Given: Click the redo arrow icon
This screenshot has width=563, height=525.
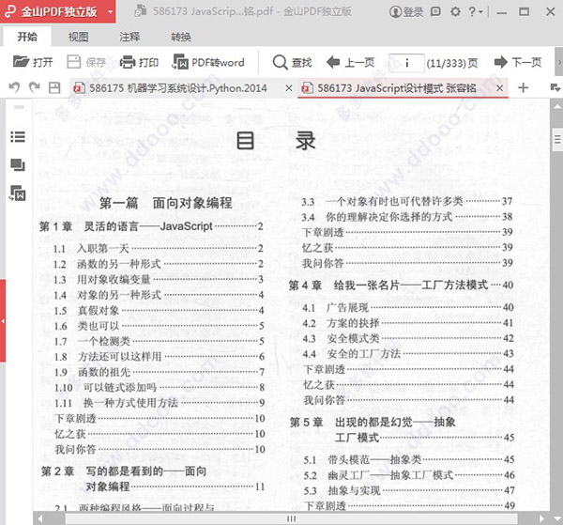Looking at the screenshot, I should 35,87.
